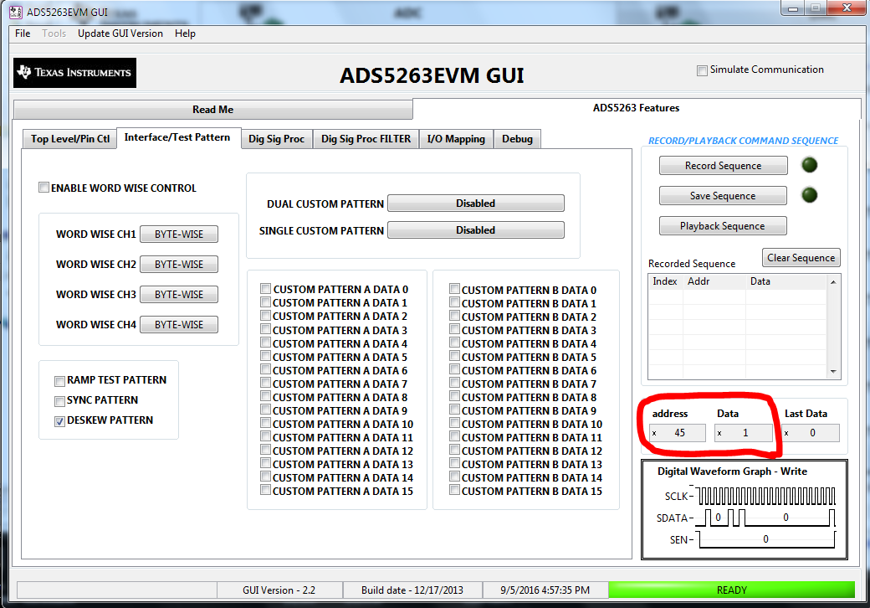Click the Playback Sequence button
This screenshot has height=608, width=870.
tap(723, 226)
